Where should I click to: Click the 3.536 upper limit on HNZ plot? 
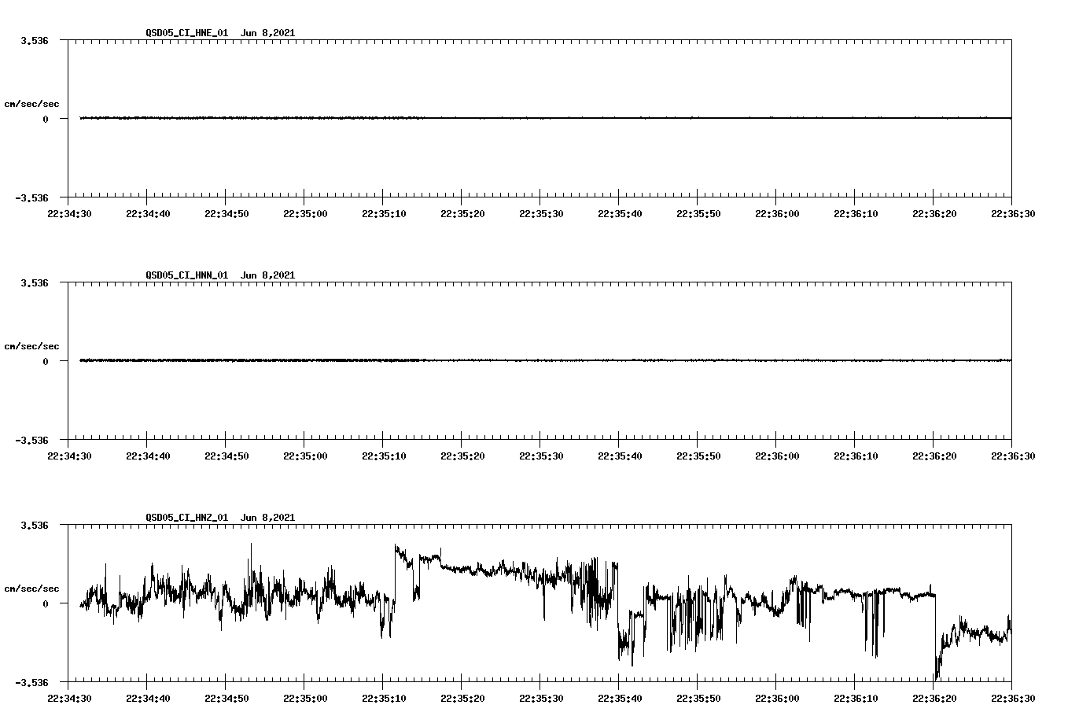pyautogui.click(x=35, y=525)
